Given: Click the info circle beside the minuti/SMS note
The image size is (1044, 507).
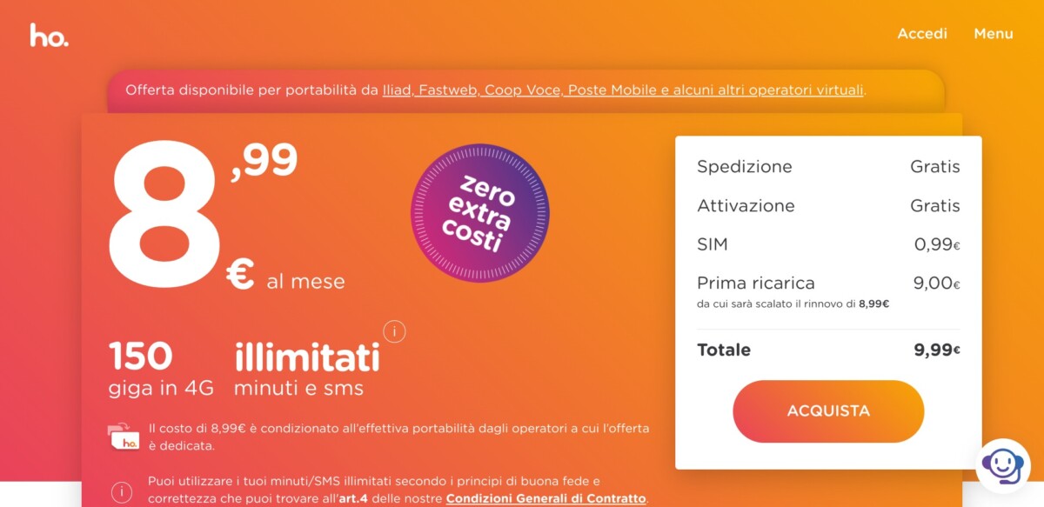Looking at the screenshot, I should tap(122, 491).
